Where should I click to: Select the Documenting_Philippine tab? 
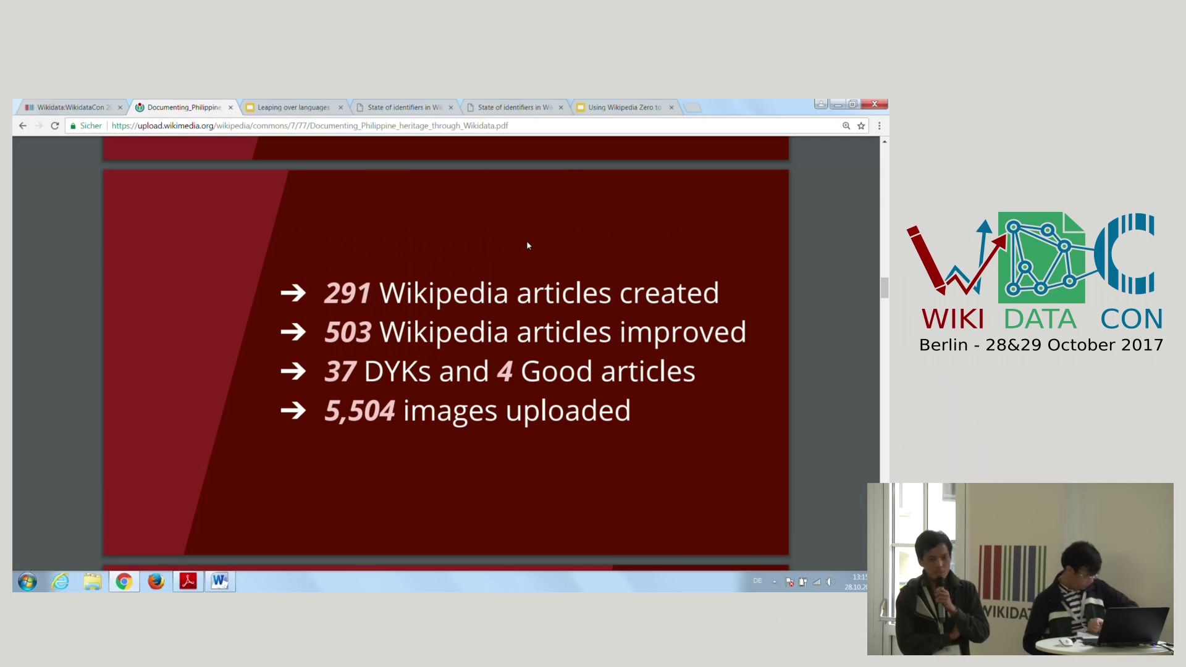click(184, 107)
